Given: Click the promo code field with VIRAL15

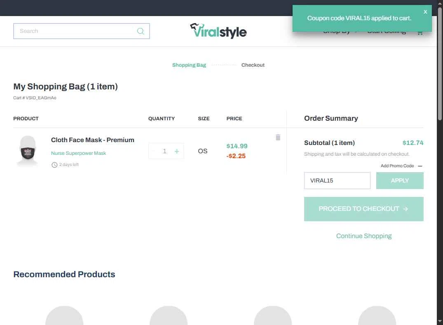Looking at the screenshot, I should click(x=337, y=180).
